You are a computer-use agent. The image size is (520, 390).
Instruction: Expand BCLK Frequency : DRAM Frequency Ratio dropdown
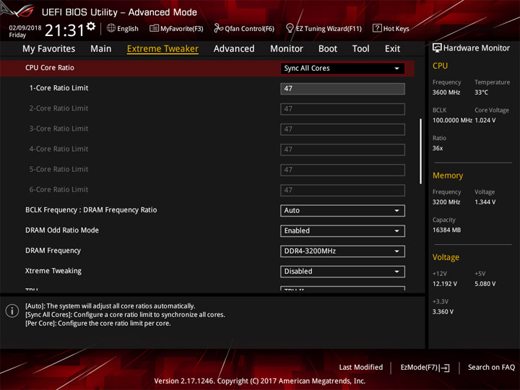pyautogui.click(x=342, y=211)
